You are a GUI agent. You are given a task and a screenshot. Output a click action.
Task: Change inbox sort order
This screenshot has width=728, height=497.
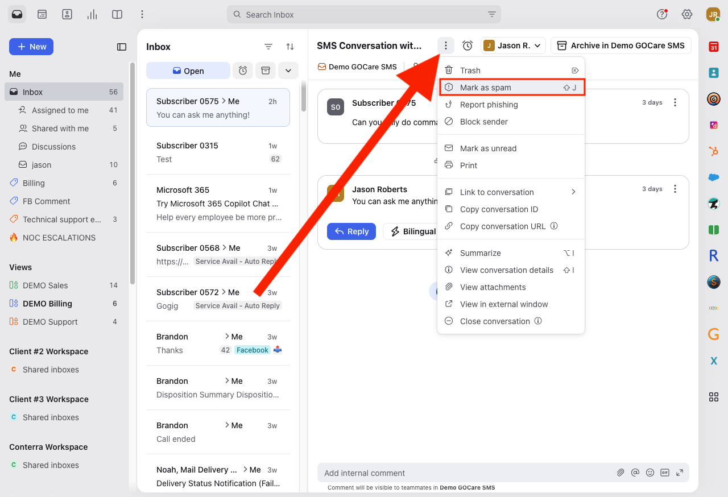(290, 47)
